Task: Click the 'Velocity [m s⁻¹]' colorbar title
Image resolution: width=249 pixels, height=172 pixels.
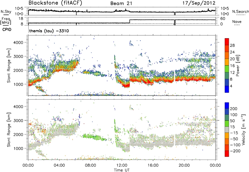Action: coord(243,129)
